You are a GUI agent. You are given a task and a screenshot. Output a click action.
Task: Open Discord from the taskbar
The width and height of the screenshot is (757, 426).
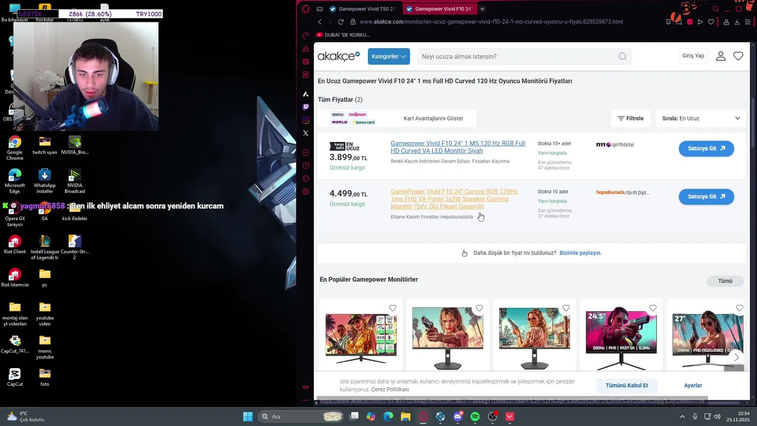click(x=457, y=417)
